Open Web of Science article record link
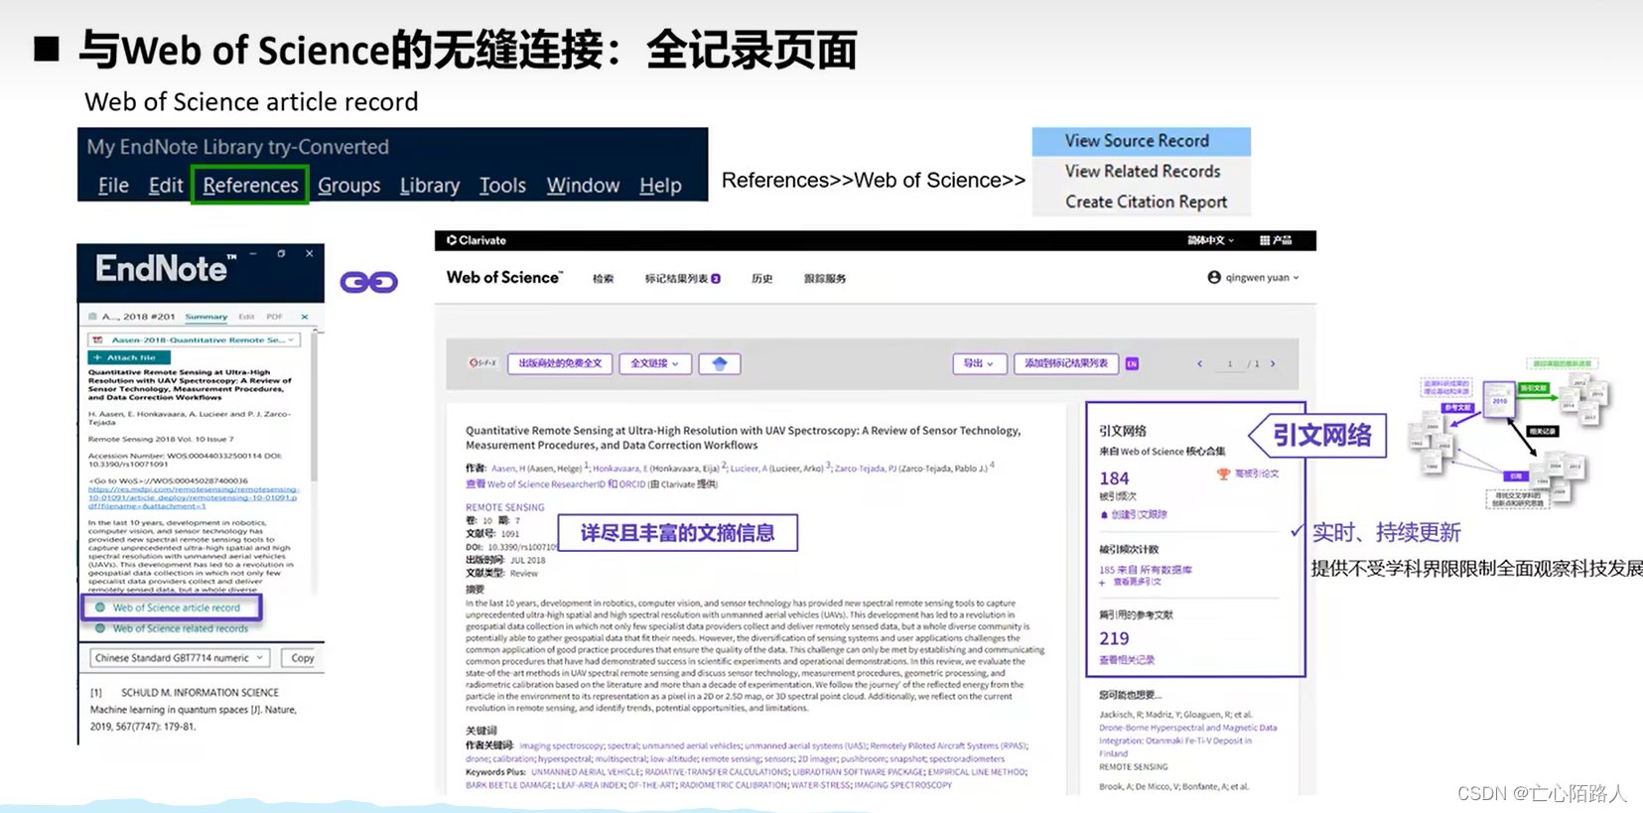 [176, 608]
